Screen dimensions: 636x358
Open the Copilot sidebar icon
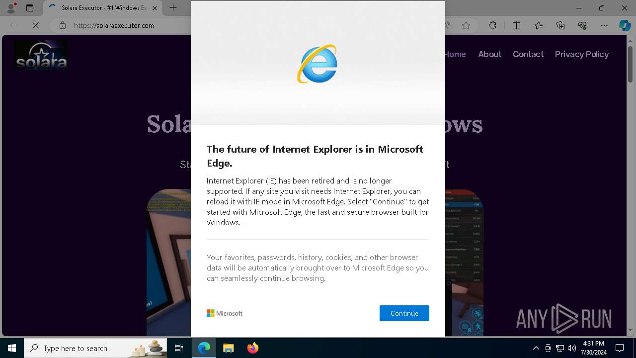[x=625, y=25]
